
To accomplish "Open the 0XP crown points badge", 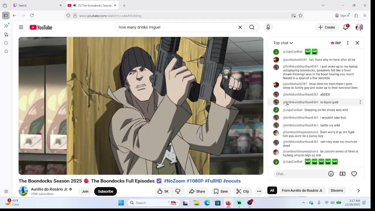I will [x=336, y=43].
